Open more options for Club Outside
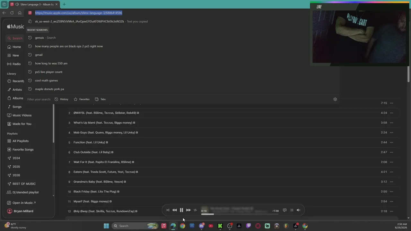Viewport: 411px width, 231px height. pyautogui.click(x=391, y=152)
